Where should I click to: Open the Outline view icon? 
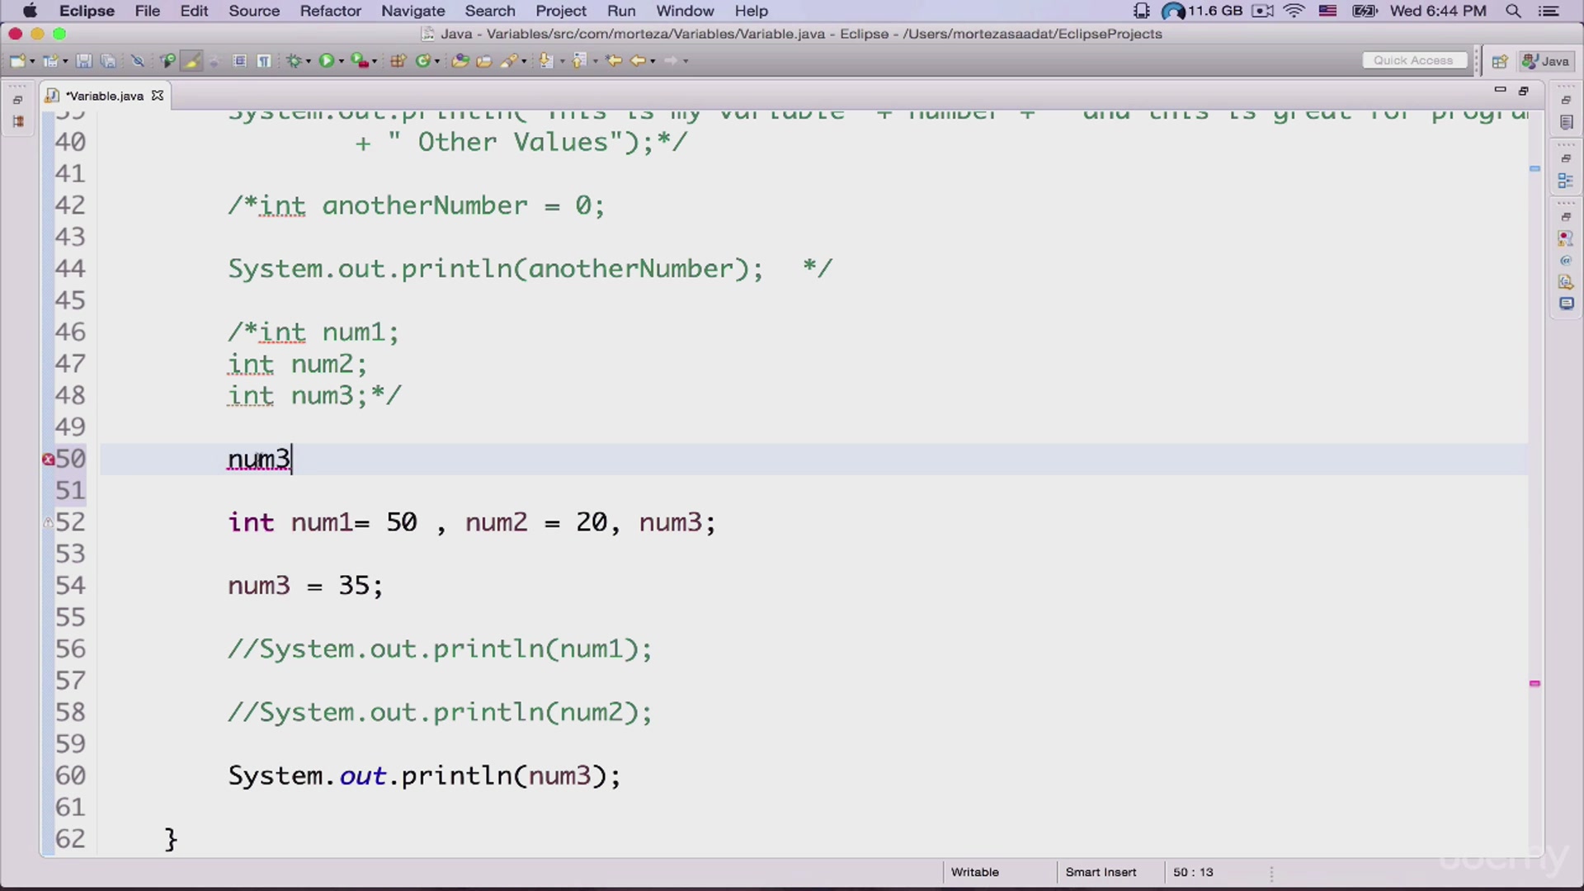(x=1566, y=181)
